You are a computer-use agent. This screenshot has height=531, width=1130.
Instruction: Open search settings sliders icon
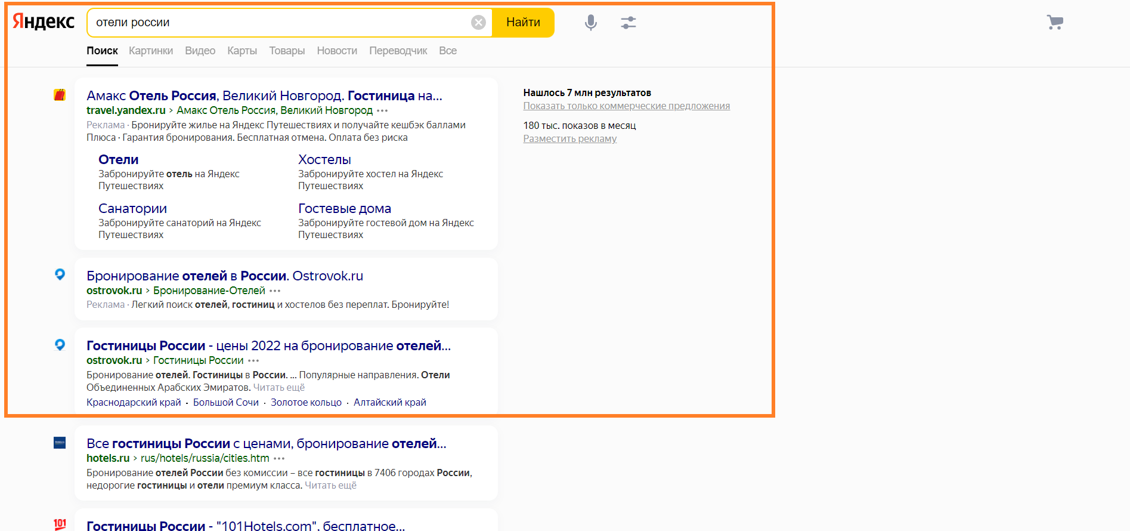click(x=629, y=23)
